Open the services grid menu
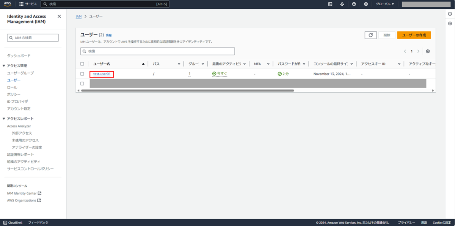The width and height of the screenshot is (455, 226). click(21, 4)
